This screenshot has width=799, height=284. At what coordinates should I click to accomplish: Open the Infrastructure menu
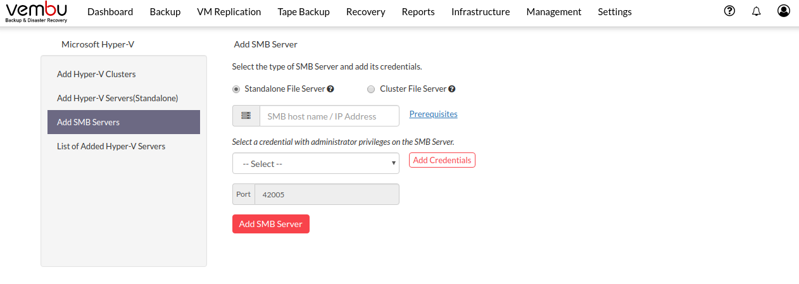pos(481,11)
